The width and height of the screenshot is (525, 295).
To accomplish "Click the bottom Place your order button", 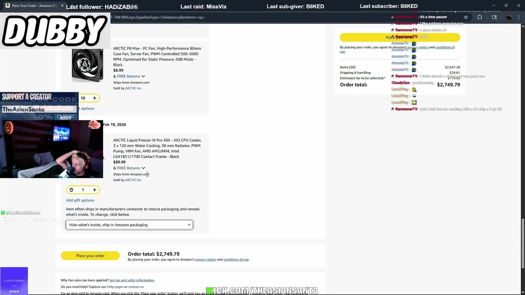I will [x=90, y=256].
